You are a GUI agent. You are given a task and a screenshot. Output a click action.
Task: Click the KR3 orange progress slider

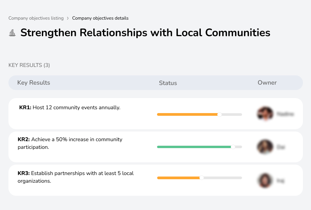tap(199, 178)
